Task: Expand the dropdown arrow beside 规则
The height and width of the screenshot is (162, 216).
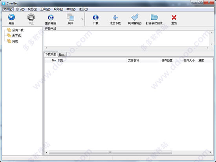Action: click(x=82, y=19)
